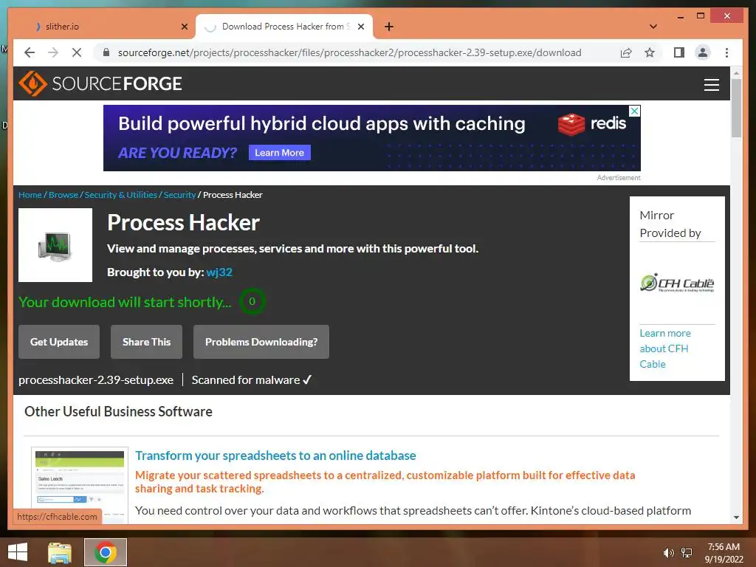Screen dimensions: 756x567
Task: Close the slither.io tab
Action: click(184, 27)
